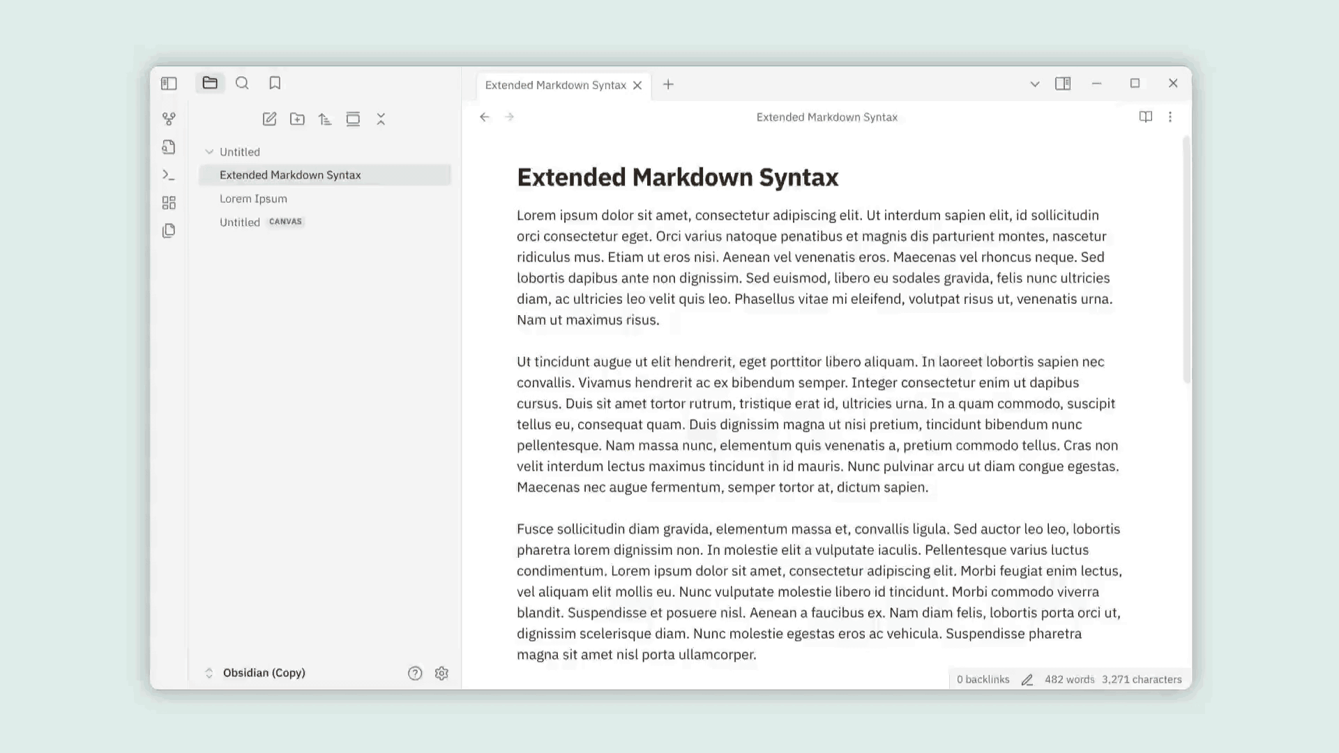1339x753 pixels.
Task: Toggle the left sidebar collapse
Action: pyautogui.click(x=169, y=84)
